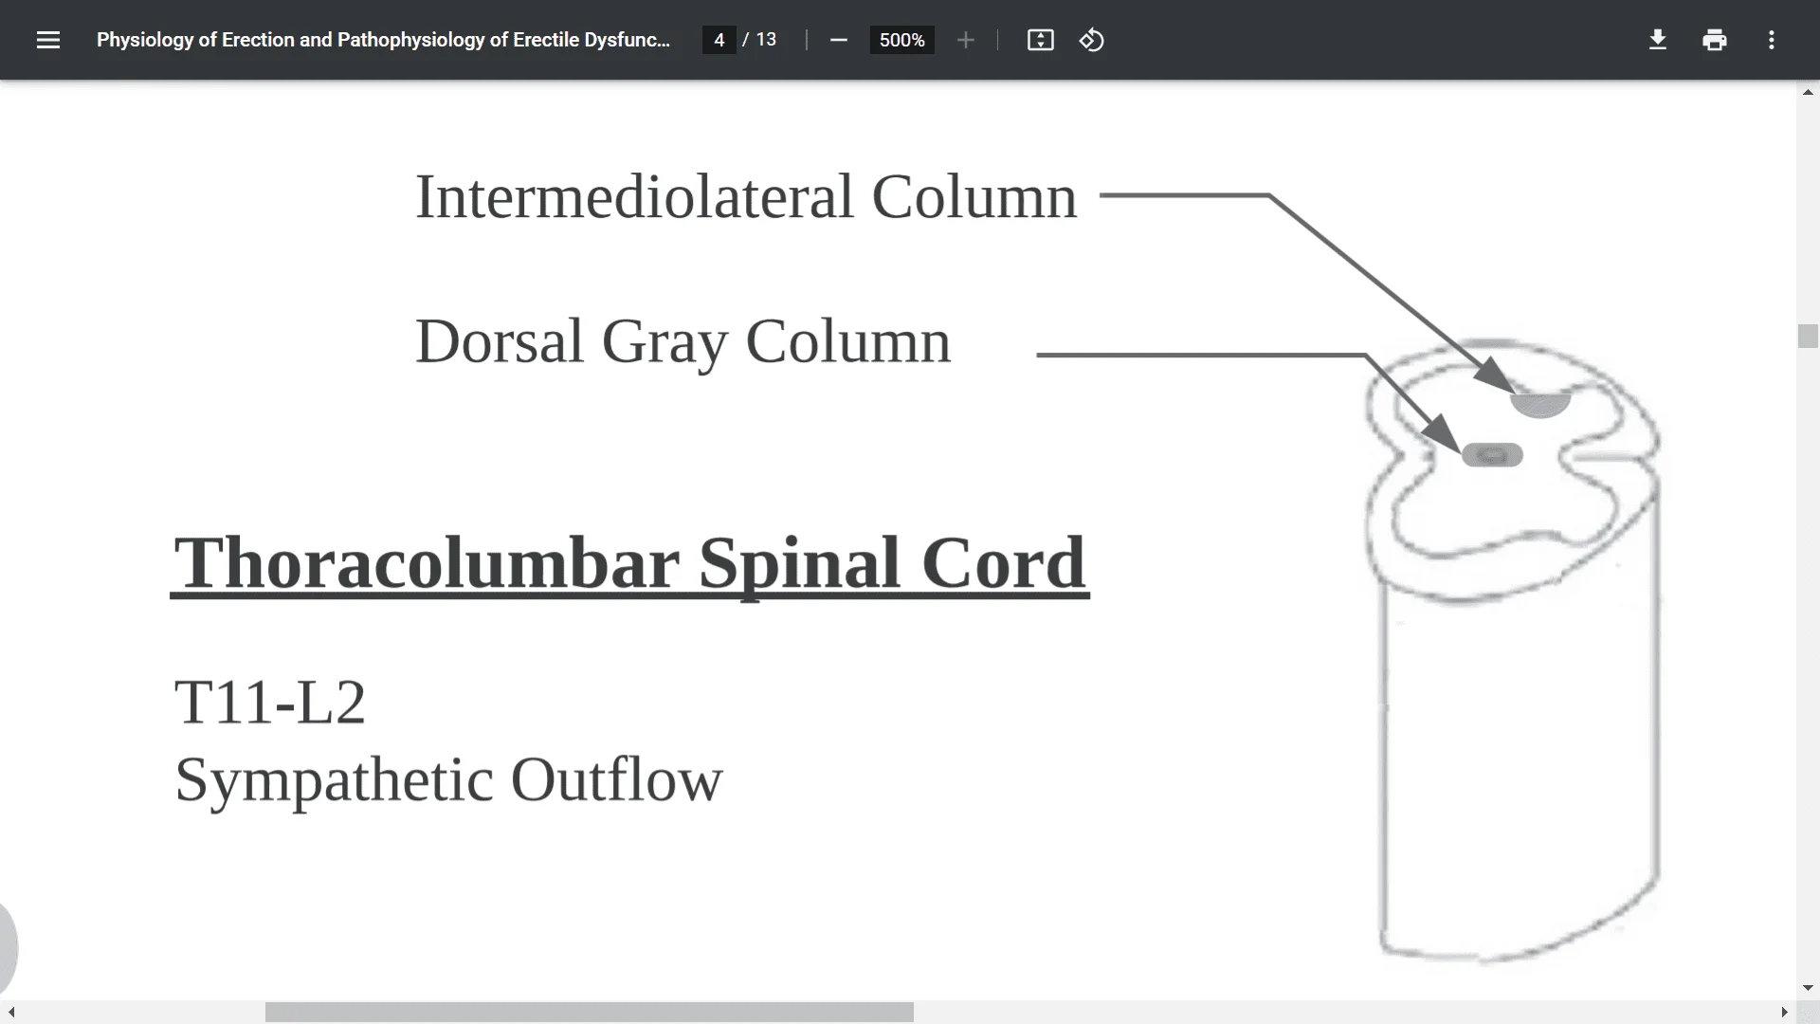Click the vertical scrollbar thumb

click(1808, 337)
